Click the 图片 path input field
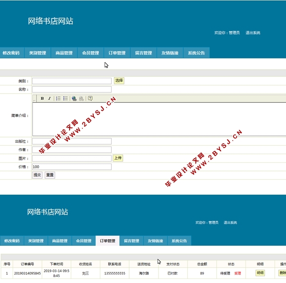The image size is (286, 283). [72, 158]
